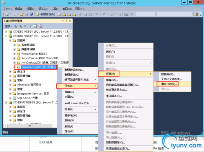Open the 文件(F) menu

(7, 9)
